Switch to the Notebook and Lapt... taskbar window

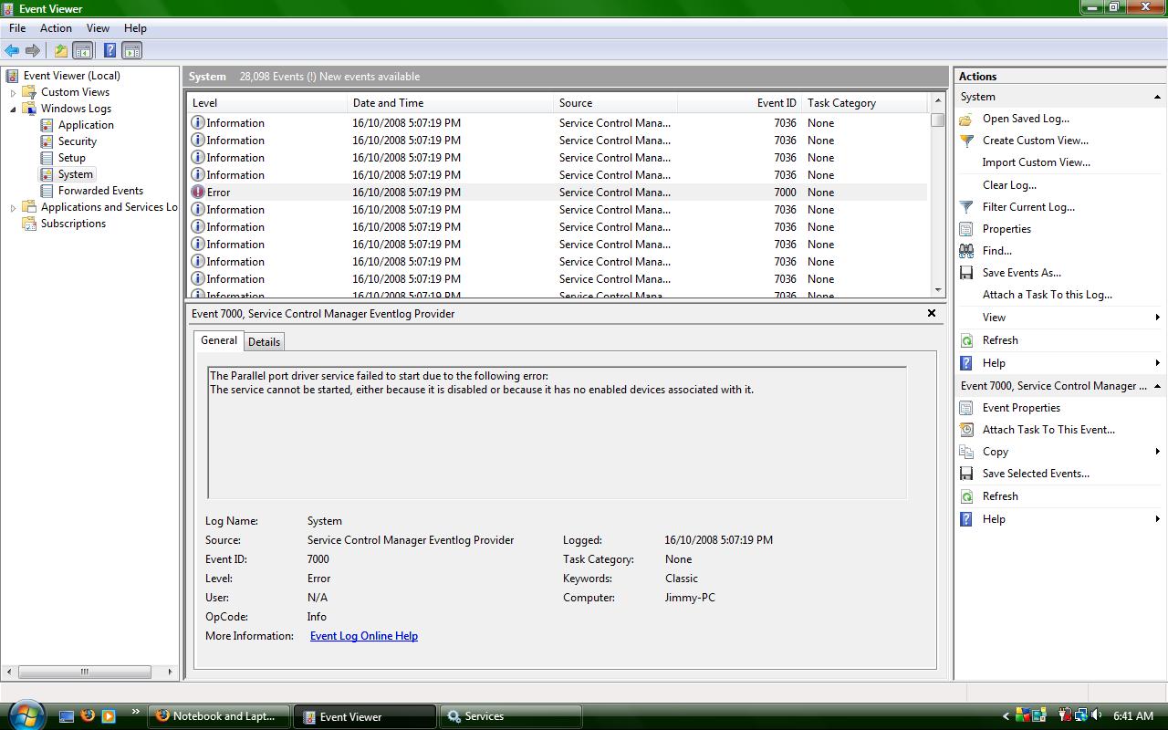[x=219, y=716]
